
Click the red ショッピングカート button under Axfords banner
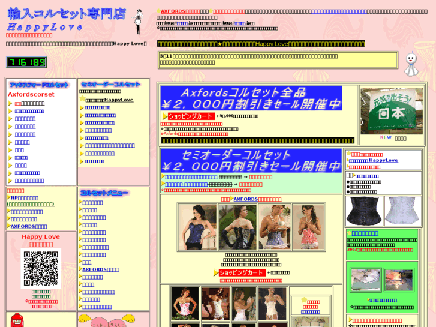(x=191, y=116)
